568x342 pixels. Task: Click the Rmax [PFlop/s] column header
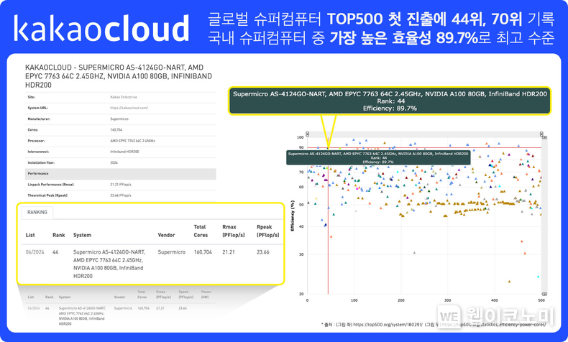tap(233, 231)
